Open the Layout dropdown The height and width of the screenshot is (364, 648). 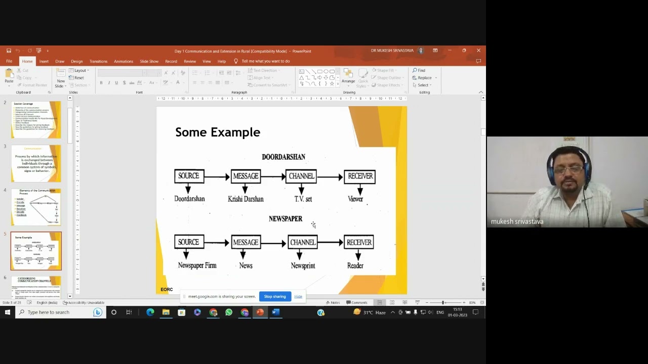[x=78, y=70]
